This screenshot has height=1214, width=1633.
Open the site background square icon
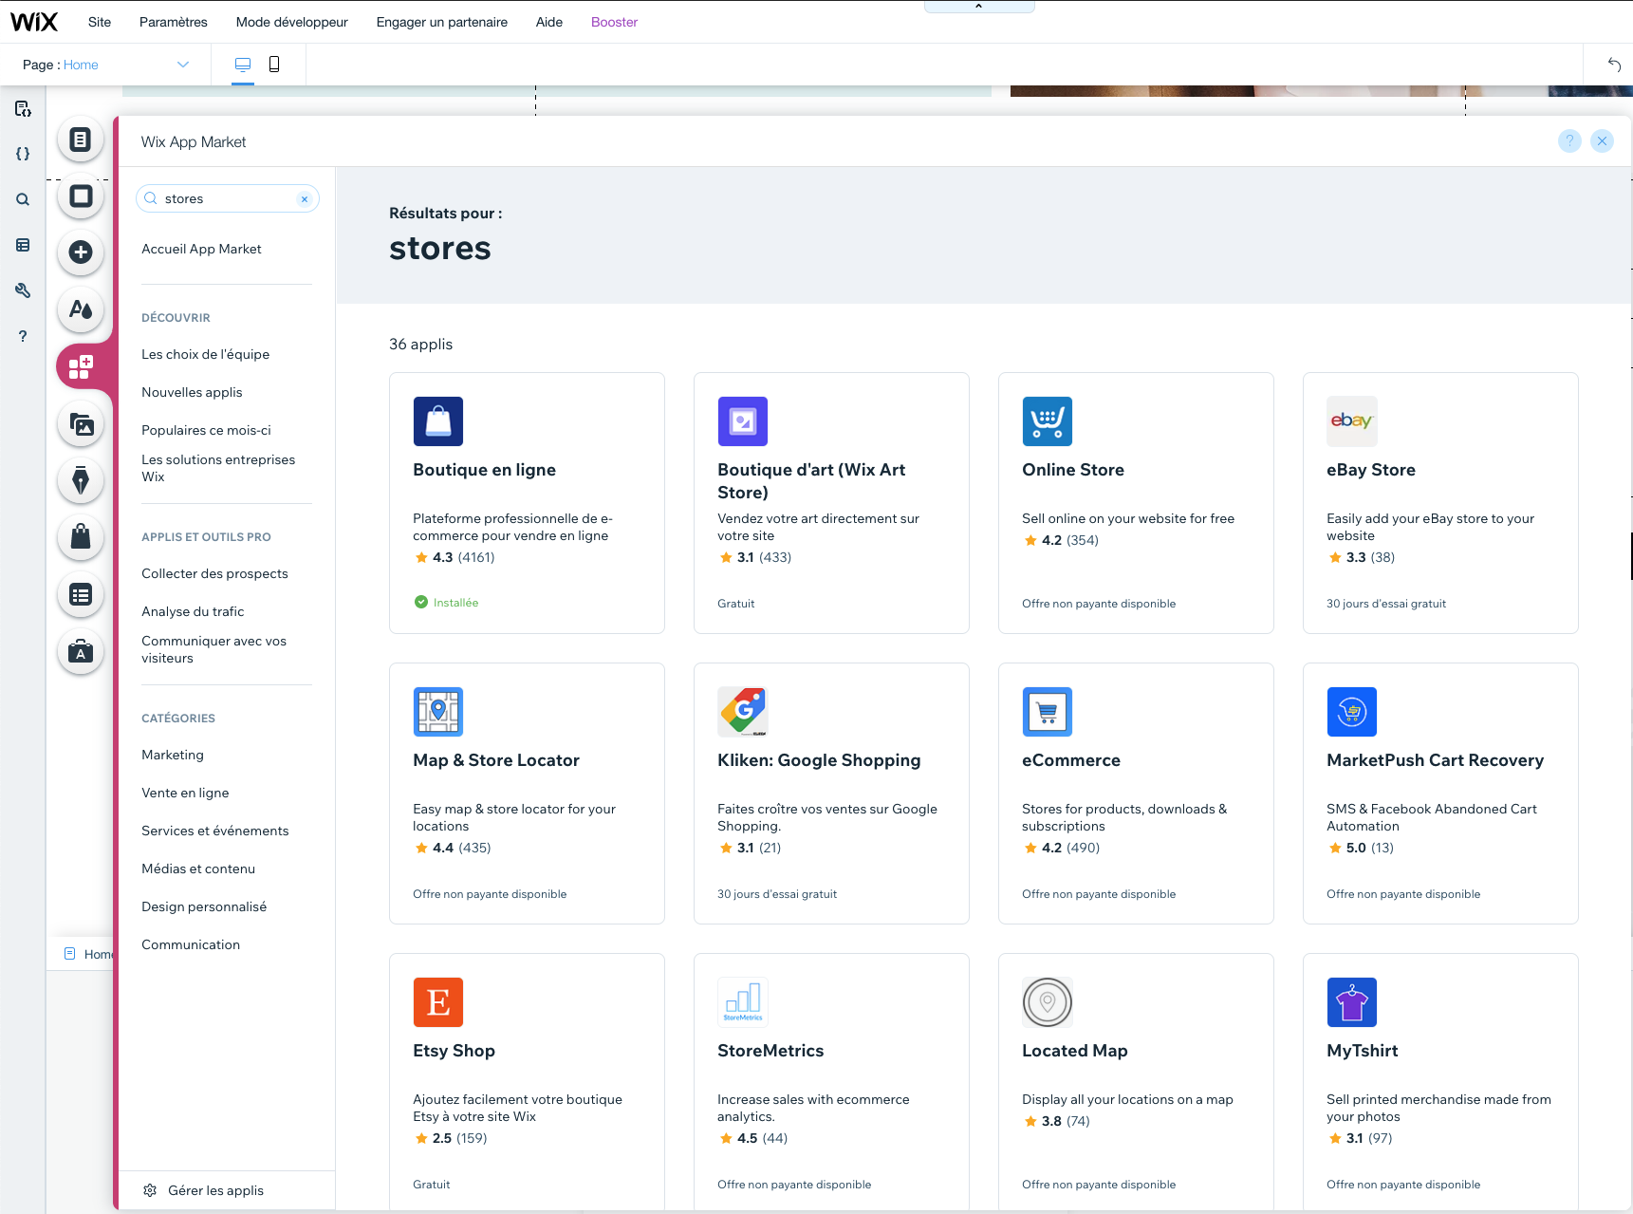click(81, 196)
